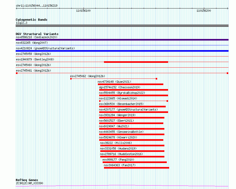The height and width of the screenshot is (189, 236).
Task: Select the red nsv39222 variant bar
Action: (132, 146)
